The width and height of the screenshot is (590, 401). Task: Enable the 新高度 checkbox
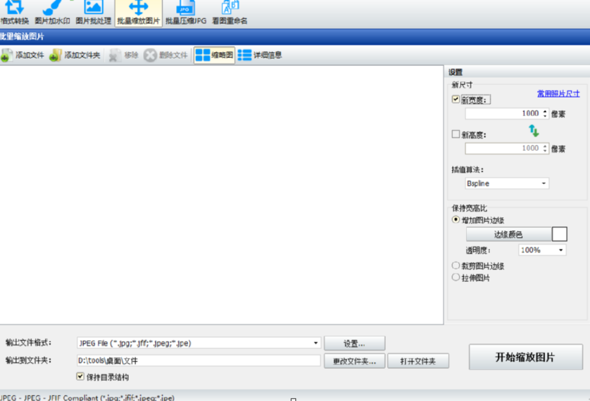456,134
